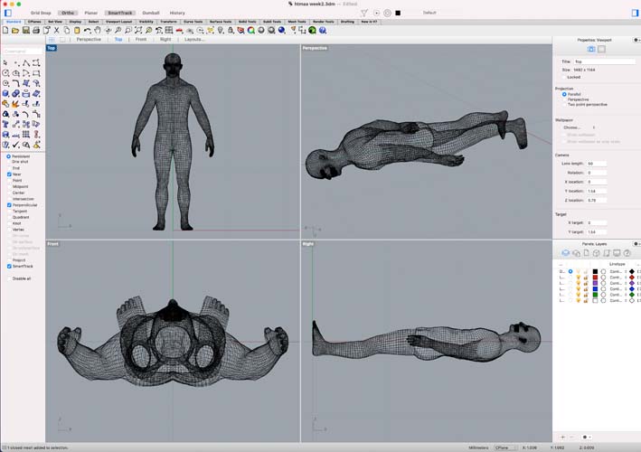Click the light bulb icon in toolbar
Viewport: 641px width, 452px height.
(x=221, y=30)
